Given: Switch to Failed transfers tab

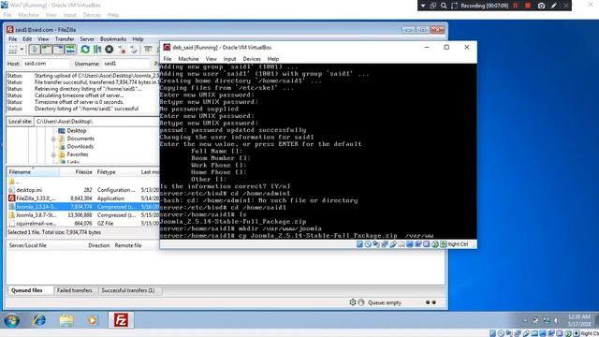Looking at the screenshot, I should click(75, 290).
